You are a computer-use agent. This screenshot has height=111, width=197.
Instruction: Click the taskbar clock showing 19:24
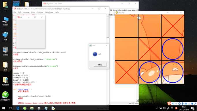[x=184, y=108]
